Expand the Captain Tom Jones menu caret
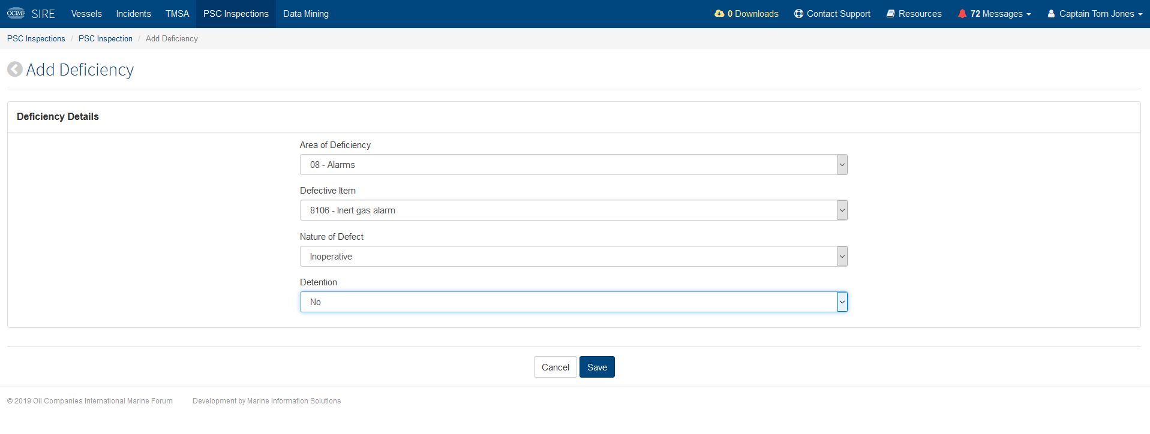The image size is (1150, 434). 1140,14
